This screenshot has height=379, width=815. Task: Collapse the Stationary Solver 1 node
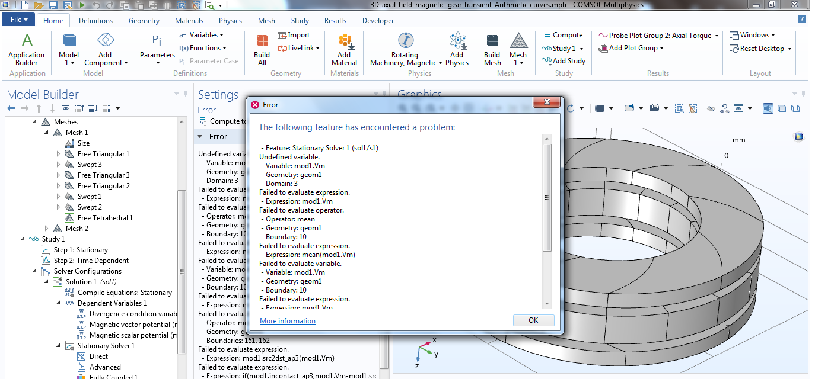58,346
